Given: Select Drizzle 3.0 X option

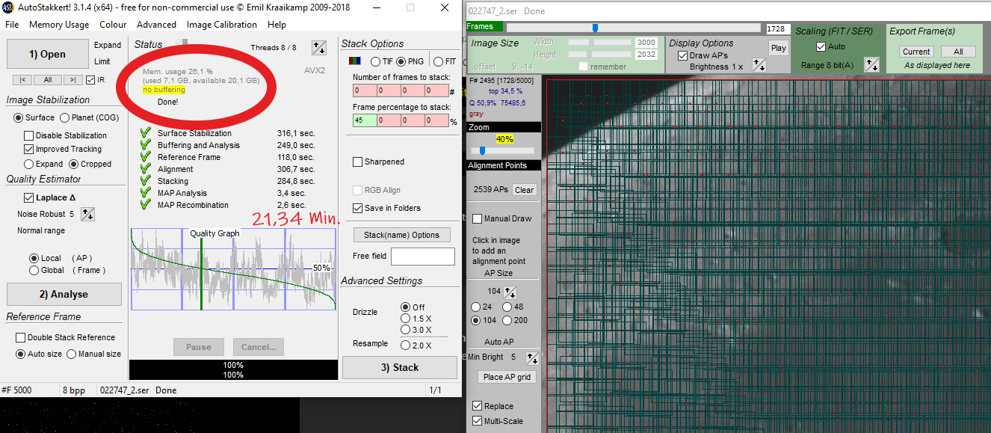Looking at the screenshot, I should pos(405,330).
